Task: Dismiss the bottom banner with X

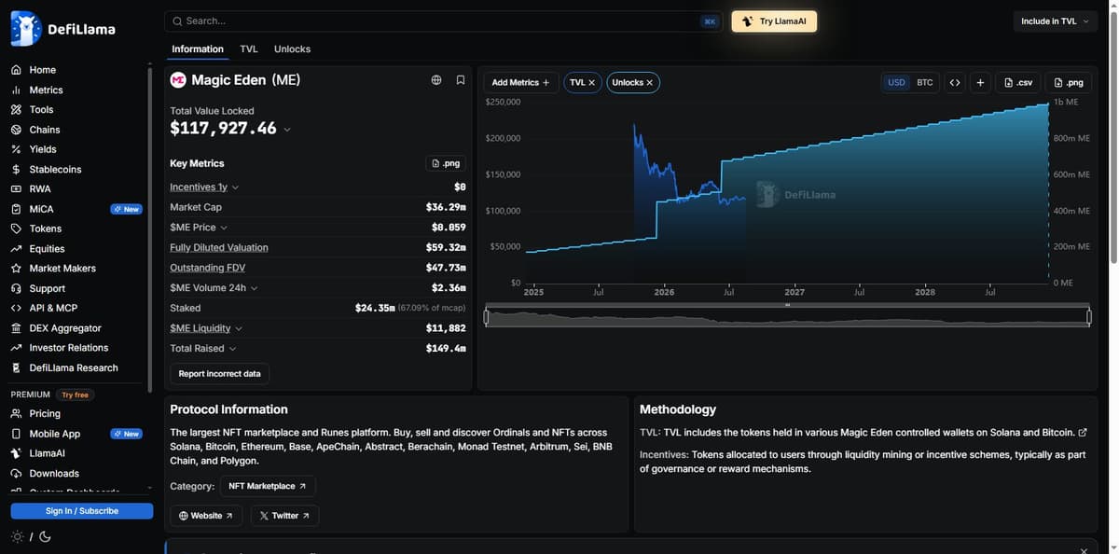Action: coord(1084,550)
